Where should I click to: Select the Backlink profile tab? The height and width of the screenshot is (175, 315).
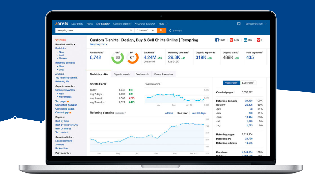pyautogui.click(x=99, y=74)
